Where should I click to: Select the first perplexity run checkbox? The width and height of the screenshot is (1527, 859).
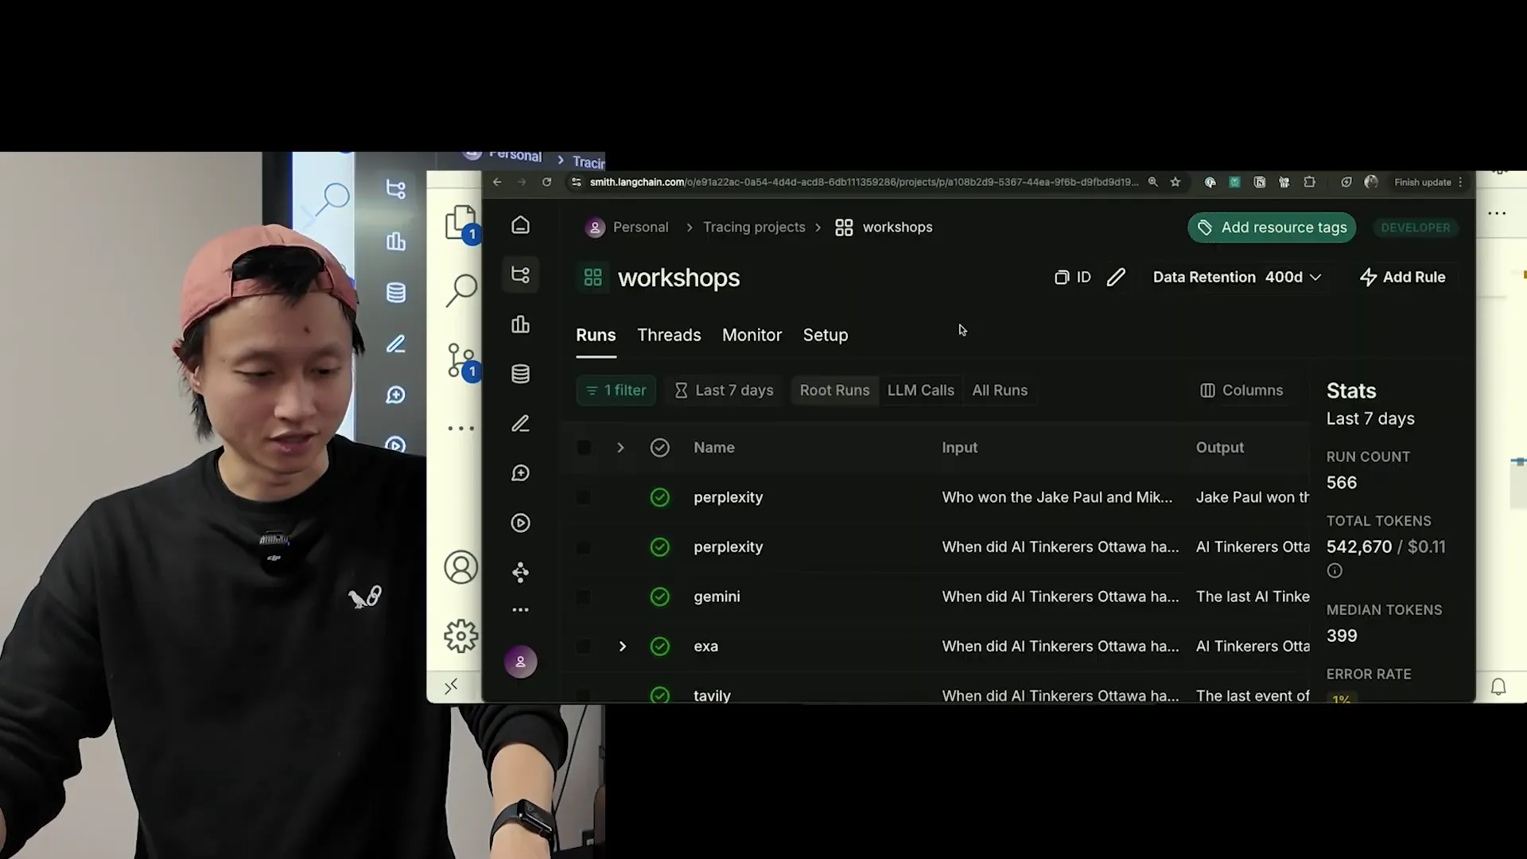584,498
